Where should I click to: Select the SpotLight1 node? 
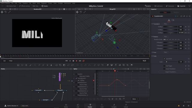click(x=46, y=100)
